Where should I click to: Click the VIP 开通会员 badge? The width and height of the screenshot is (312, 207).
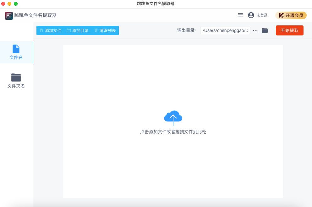(x=291, y=15)
